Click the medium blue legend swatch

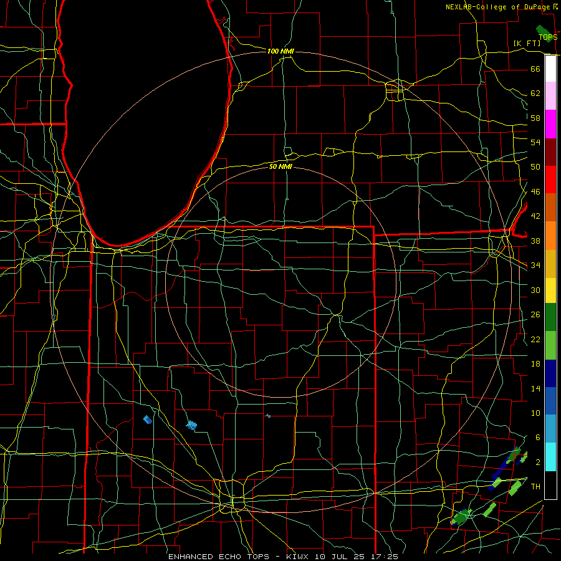[550, 401]
